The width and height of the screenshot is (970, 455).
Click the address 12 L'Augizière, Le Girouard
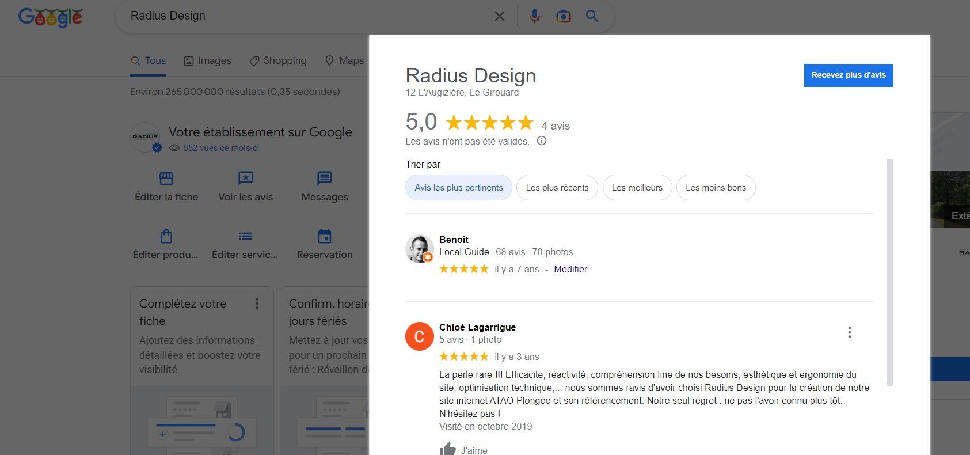pyautogui.click(x=462, y=92)
